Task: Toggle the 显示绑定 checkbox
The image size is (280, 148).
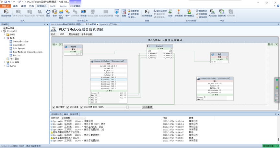Action: (x=54, y=107)
